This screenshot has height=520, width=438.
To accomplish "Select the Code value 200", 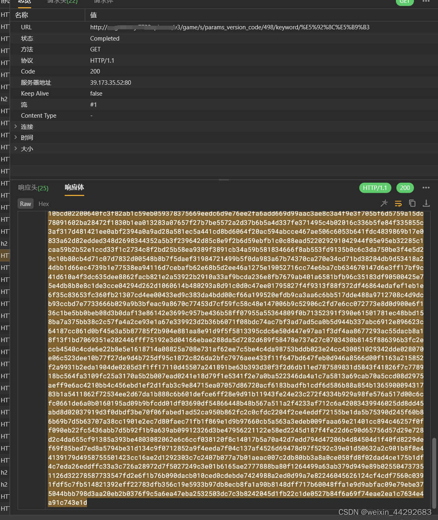I will coord(95,71).
